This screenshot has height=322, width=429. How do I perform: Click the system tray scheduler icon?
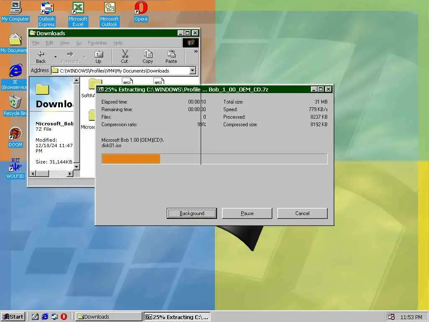391,317
